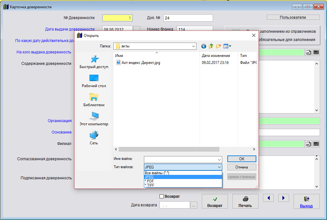Select file Акт яндекс Директ.jpg

[x=141, y=63]
